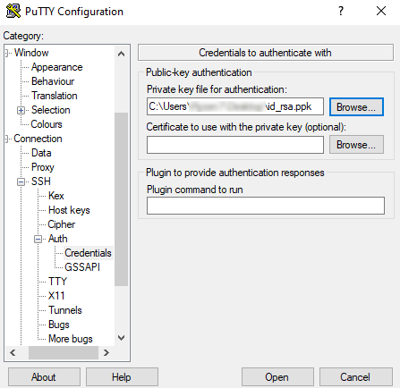Screen dimensions: 400x388
Task: Open the Behaviour category
Action: point(53,81)
